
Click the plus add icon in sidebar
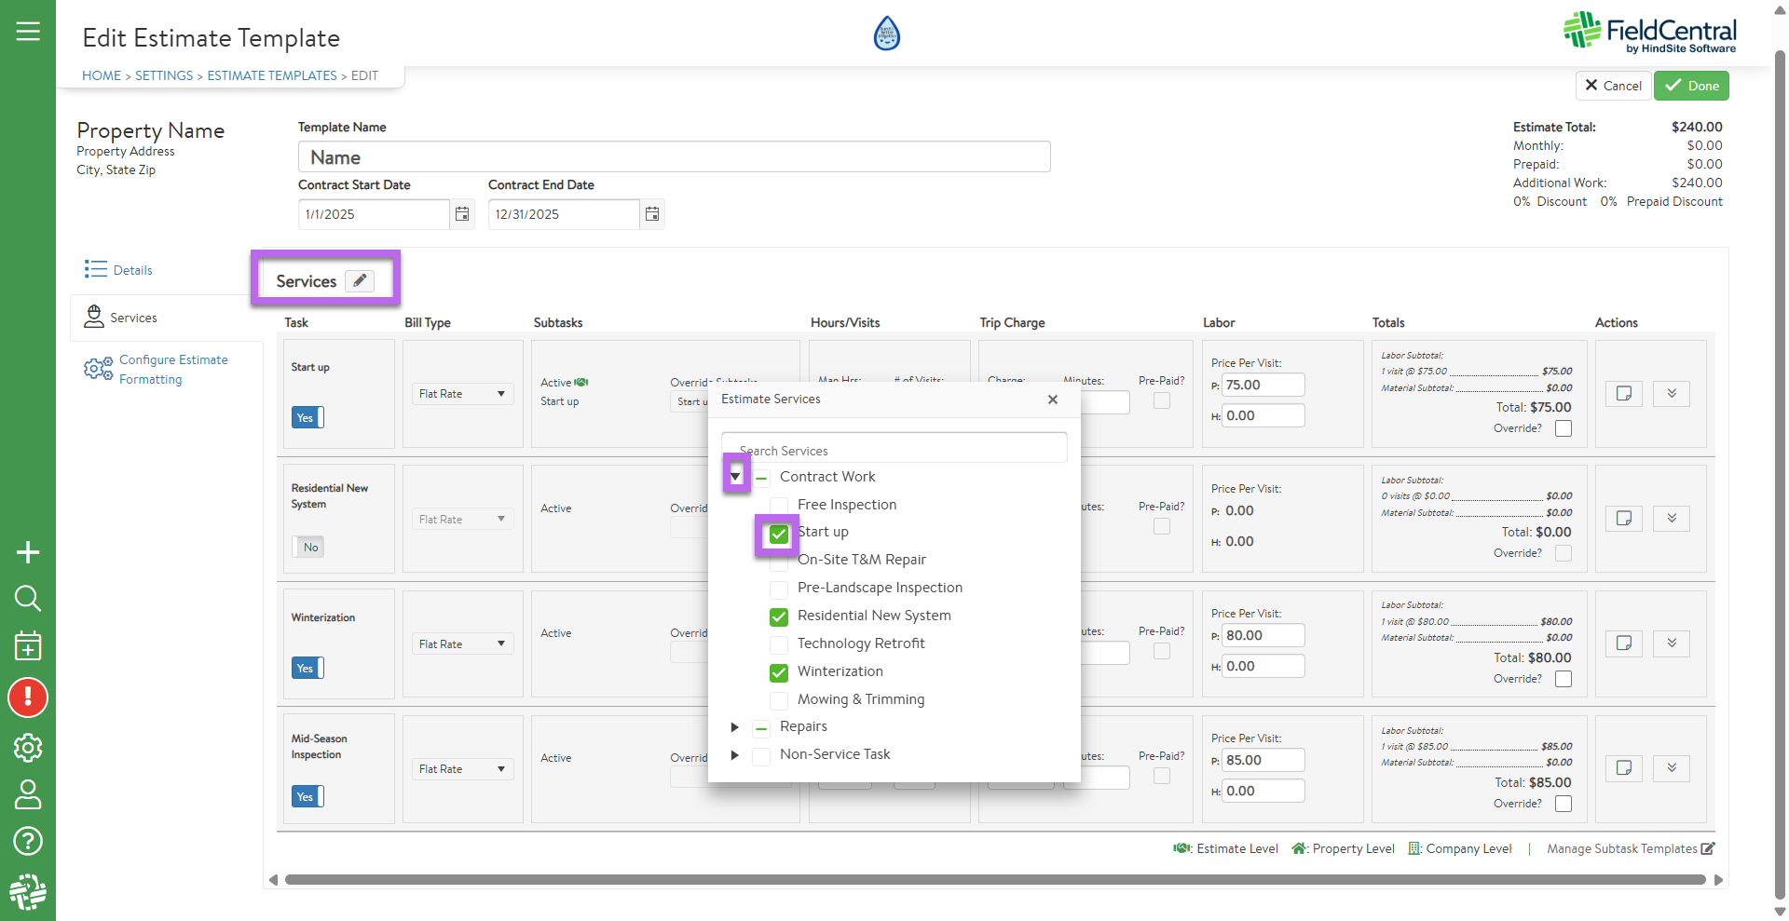[28, 552]
